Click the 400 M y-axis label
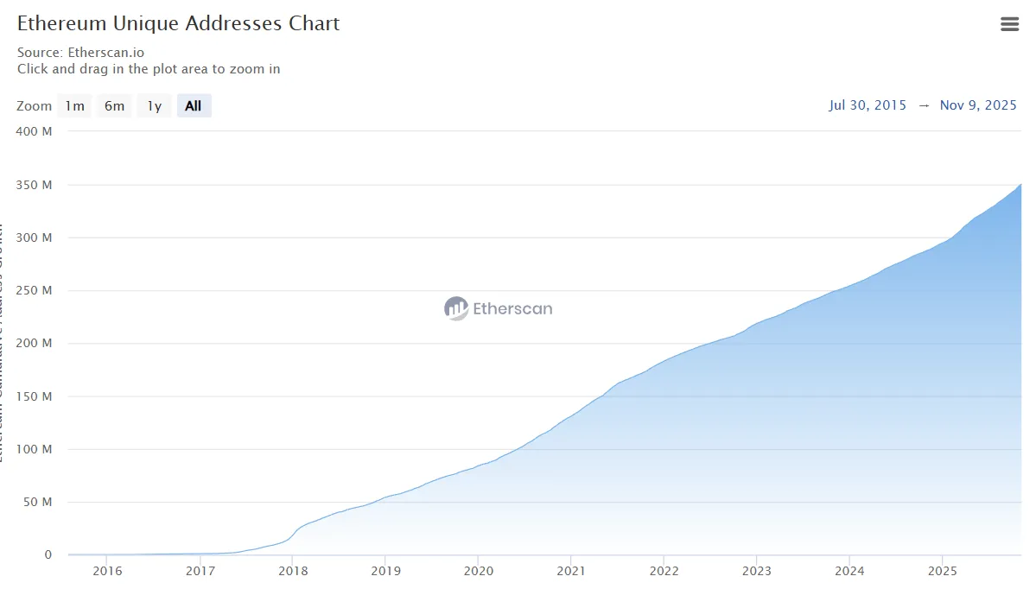The width and height of the screenshot is (1036, 589). click(34, 131)
